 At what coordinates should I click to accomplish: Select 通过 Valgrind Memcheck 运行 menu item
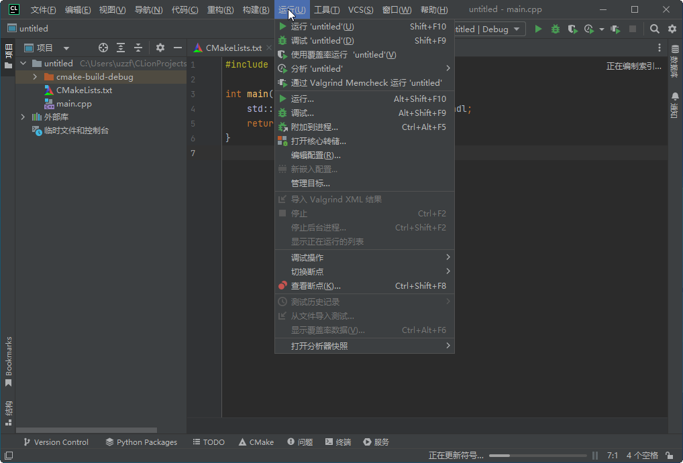coord(364,82)
